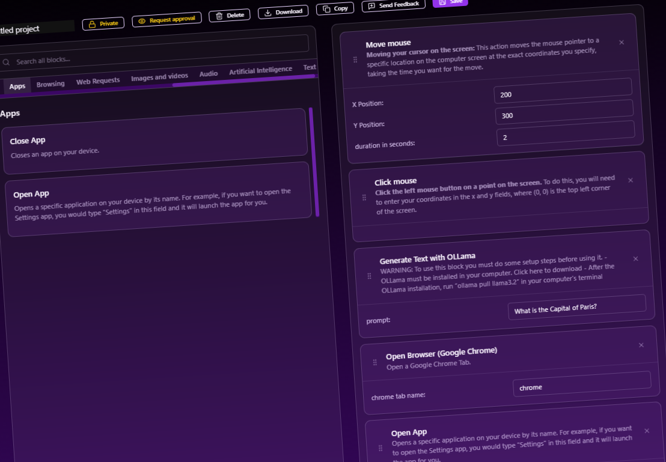Click the eye icon on Request approval
The width and height of the screenshot is (666, 462).
click(x=142, y=21)
